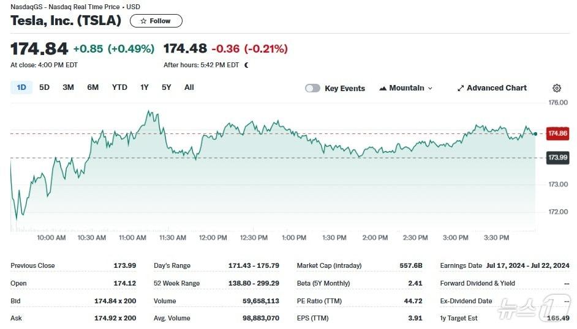Click the star icon in Follow button

click(x=143, y=21)
